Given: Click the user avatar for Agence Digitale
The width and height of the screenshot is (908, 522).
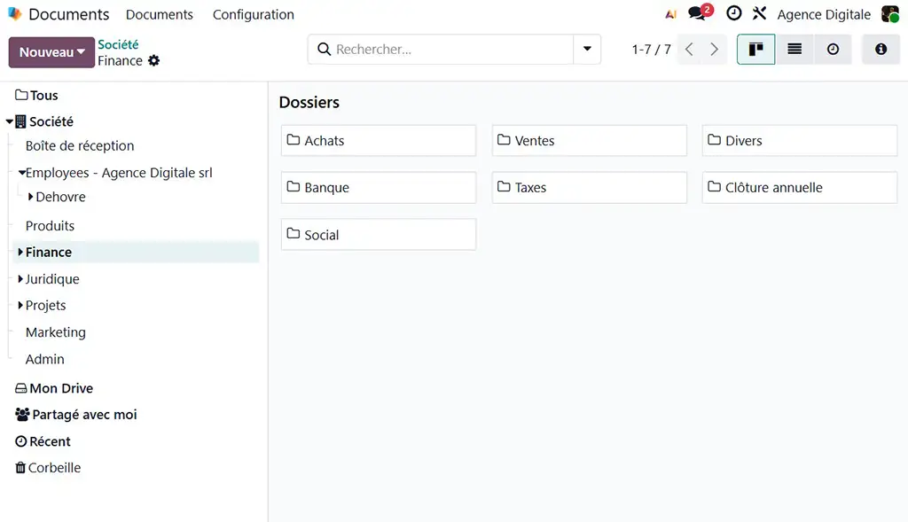Looking at the screenshot, I should (x=891, y=13).
